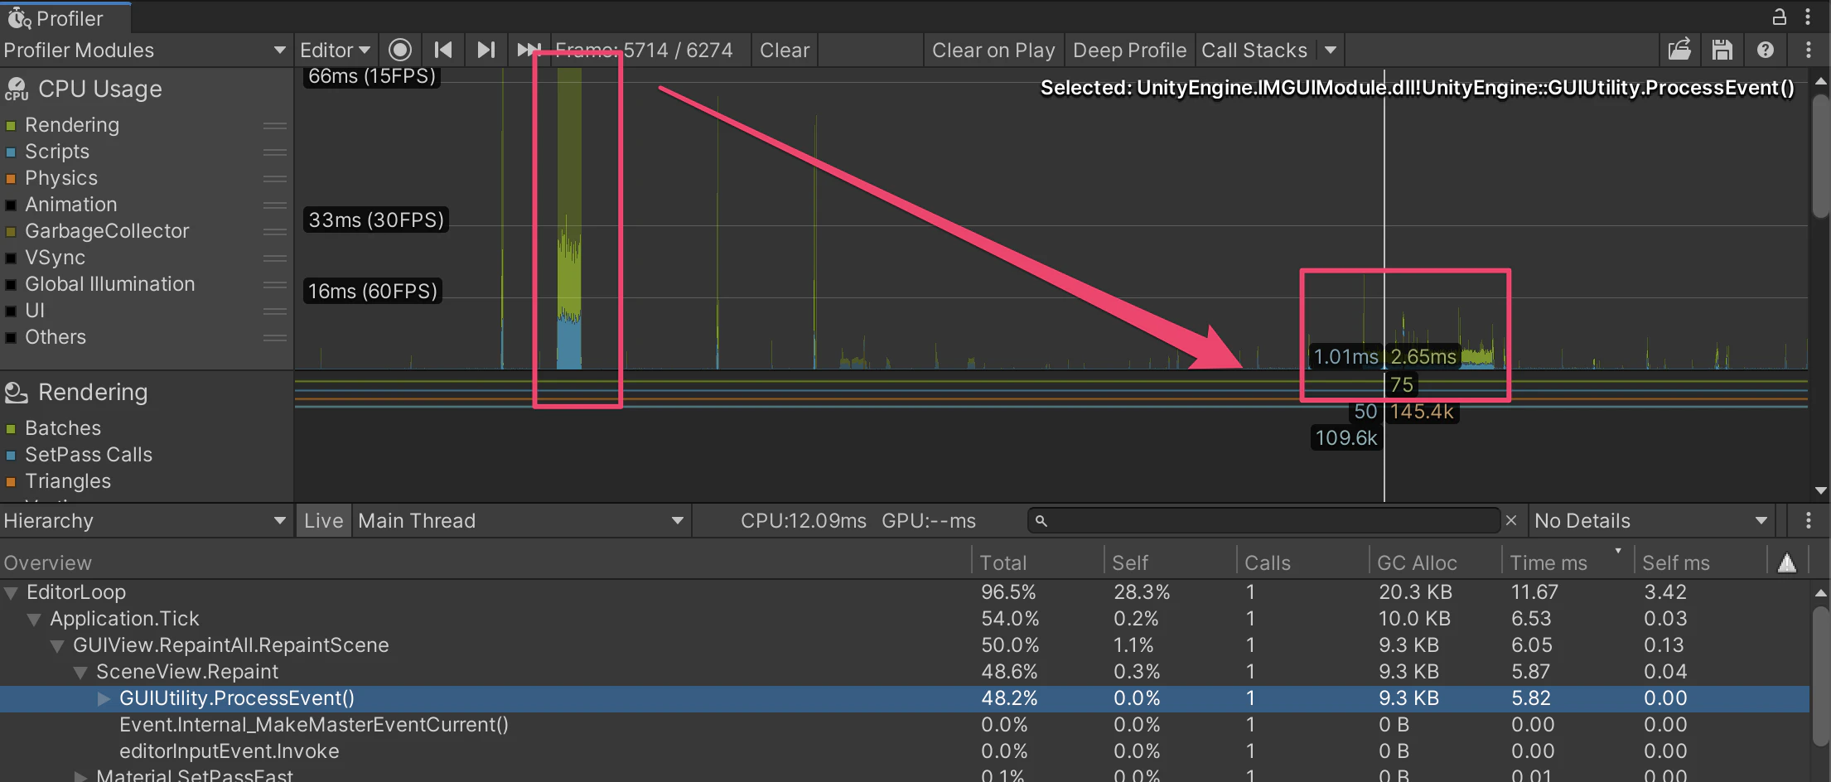Sort by the Total column header
The width and height of the screenshot is (1831, 782).
pos(1037,563)
